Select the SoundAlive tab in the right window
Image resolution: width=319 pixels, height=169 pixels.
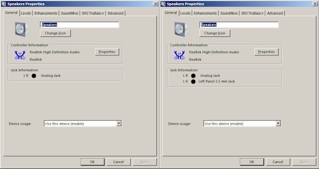tap(229, 13)
